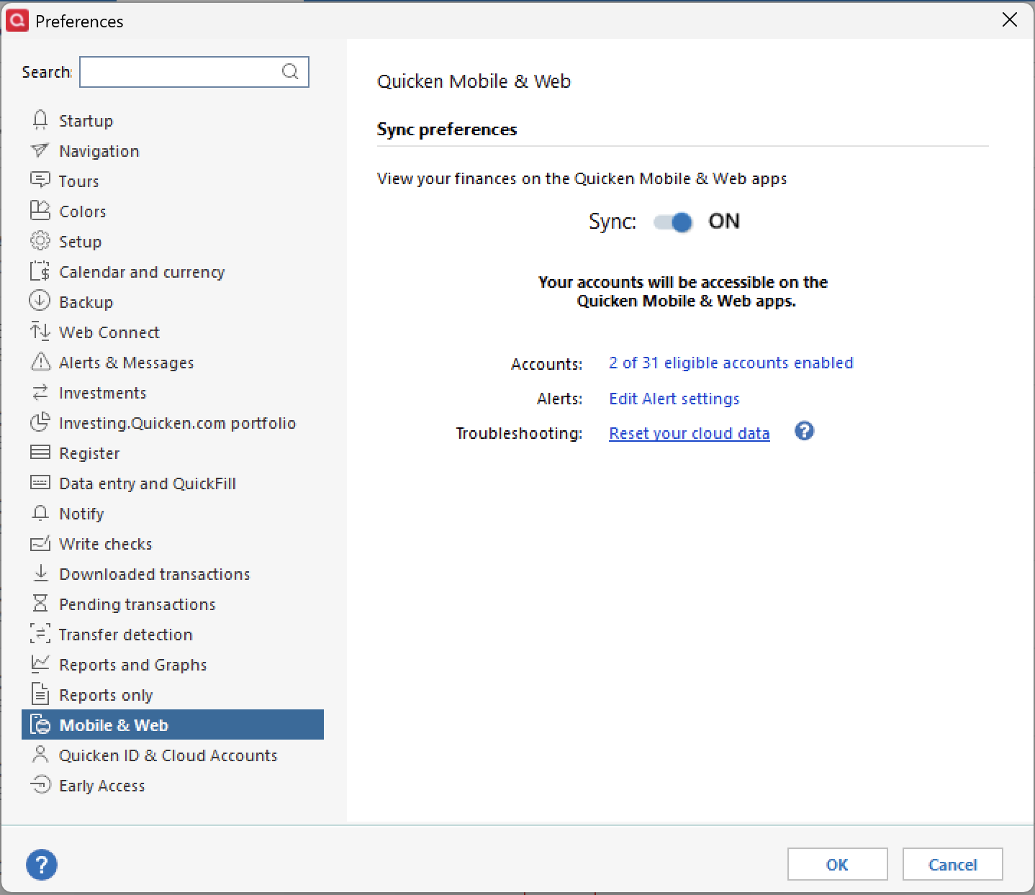Click the Alerts & Messages warning icon
Screen dimensions: 1035x895
pos(40,362)
